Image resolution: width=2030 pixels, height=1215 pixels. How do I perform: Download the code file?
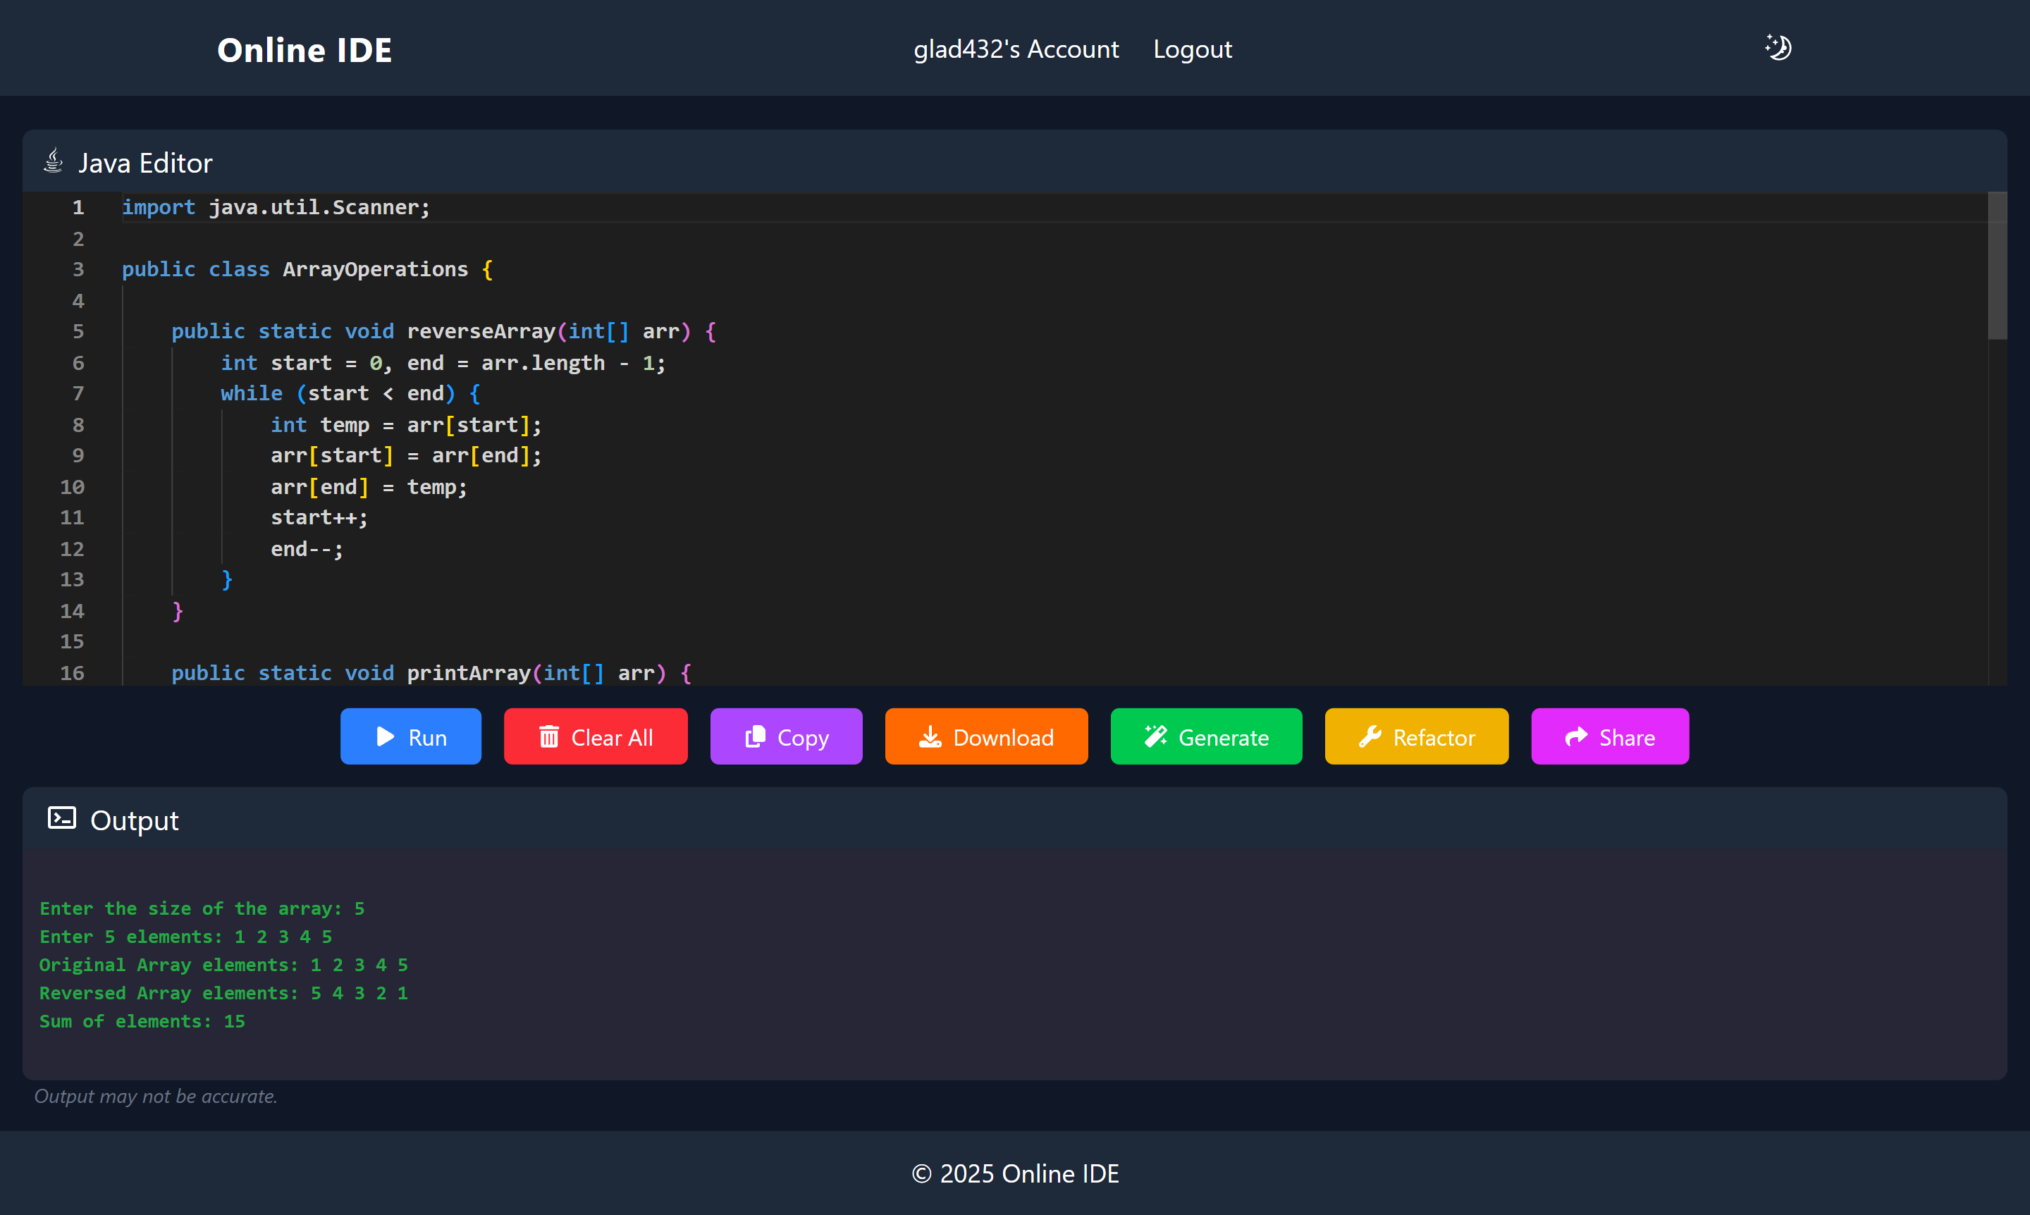point(986,736)
